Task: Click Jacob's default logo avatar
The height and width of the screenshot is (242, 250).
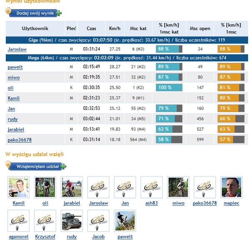Action: (x=98, y=221)
